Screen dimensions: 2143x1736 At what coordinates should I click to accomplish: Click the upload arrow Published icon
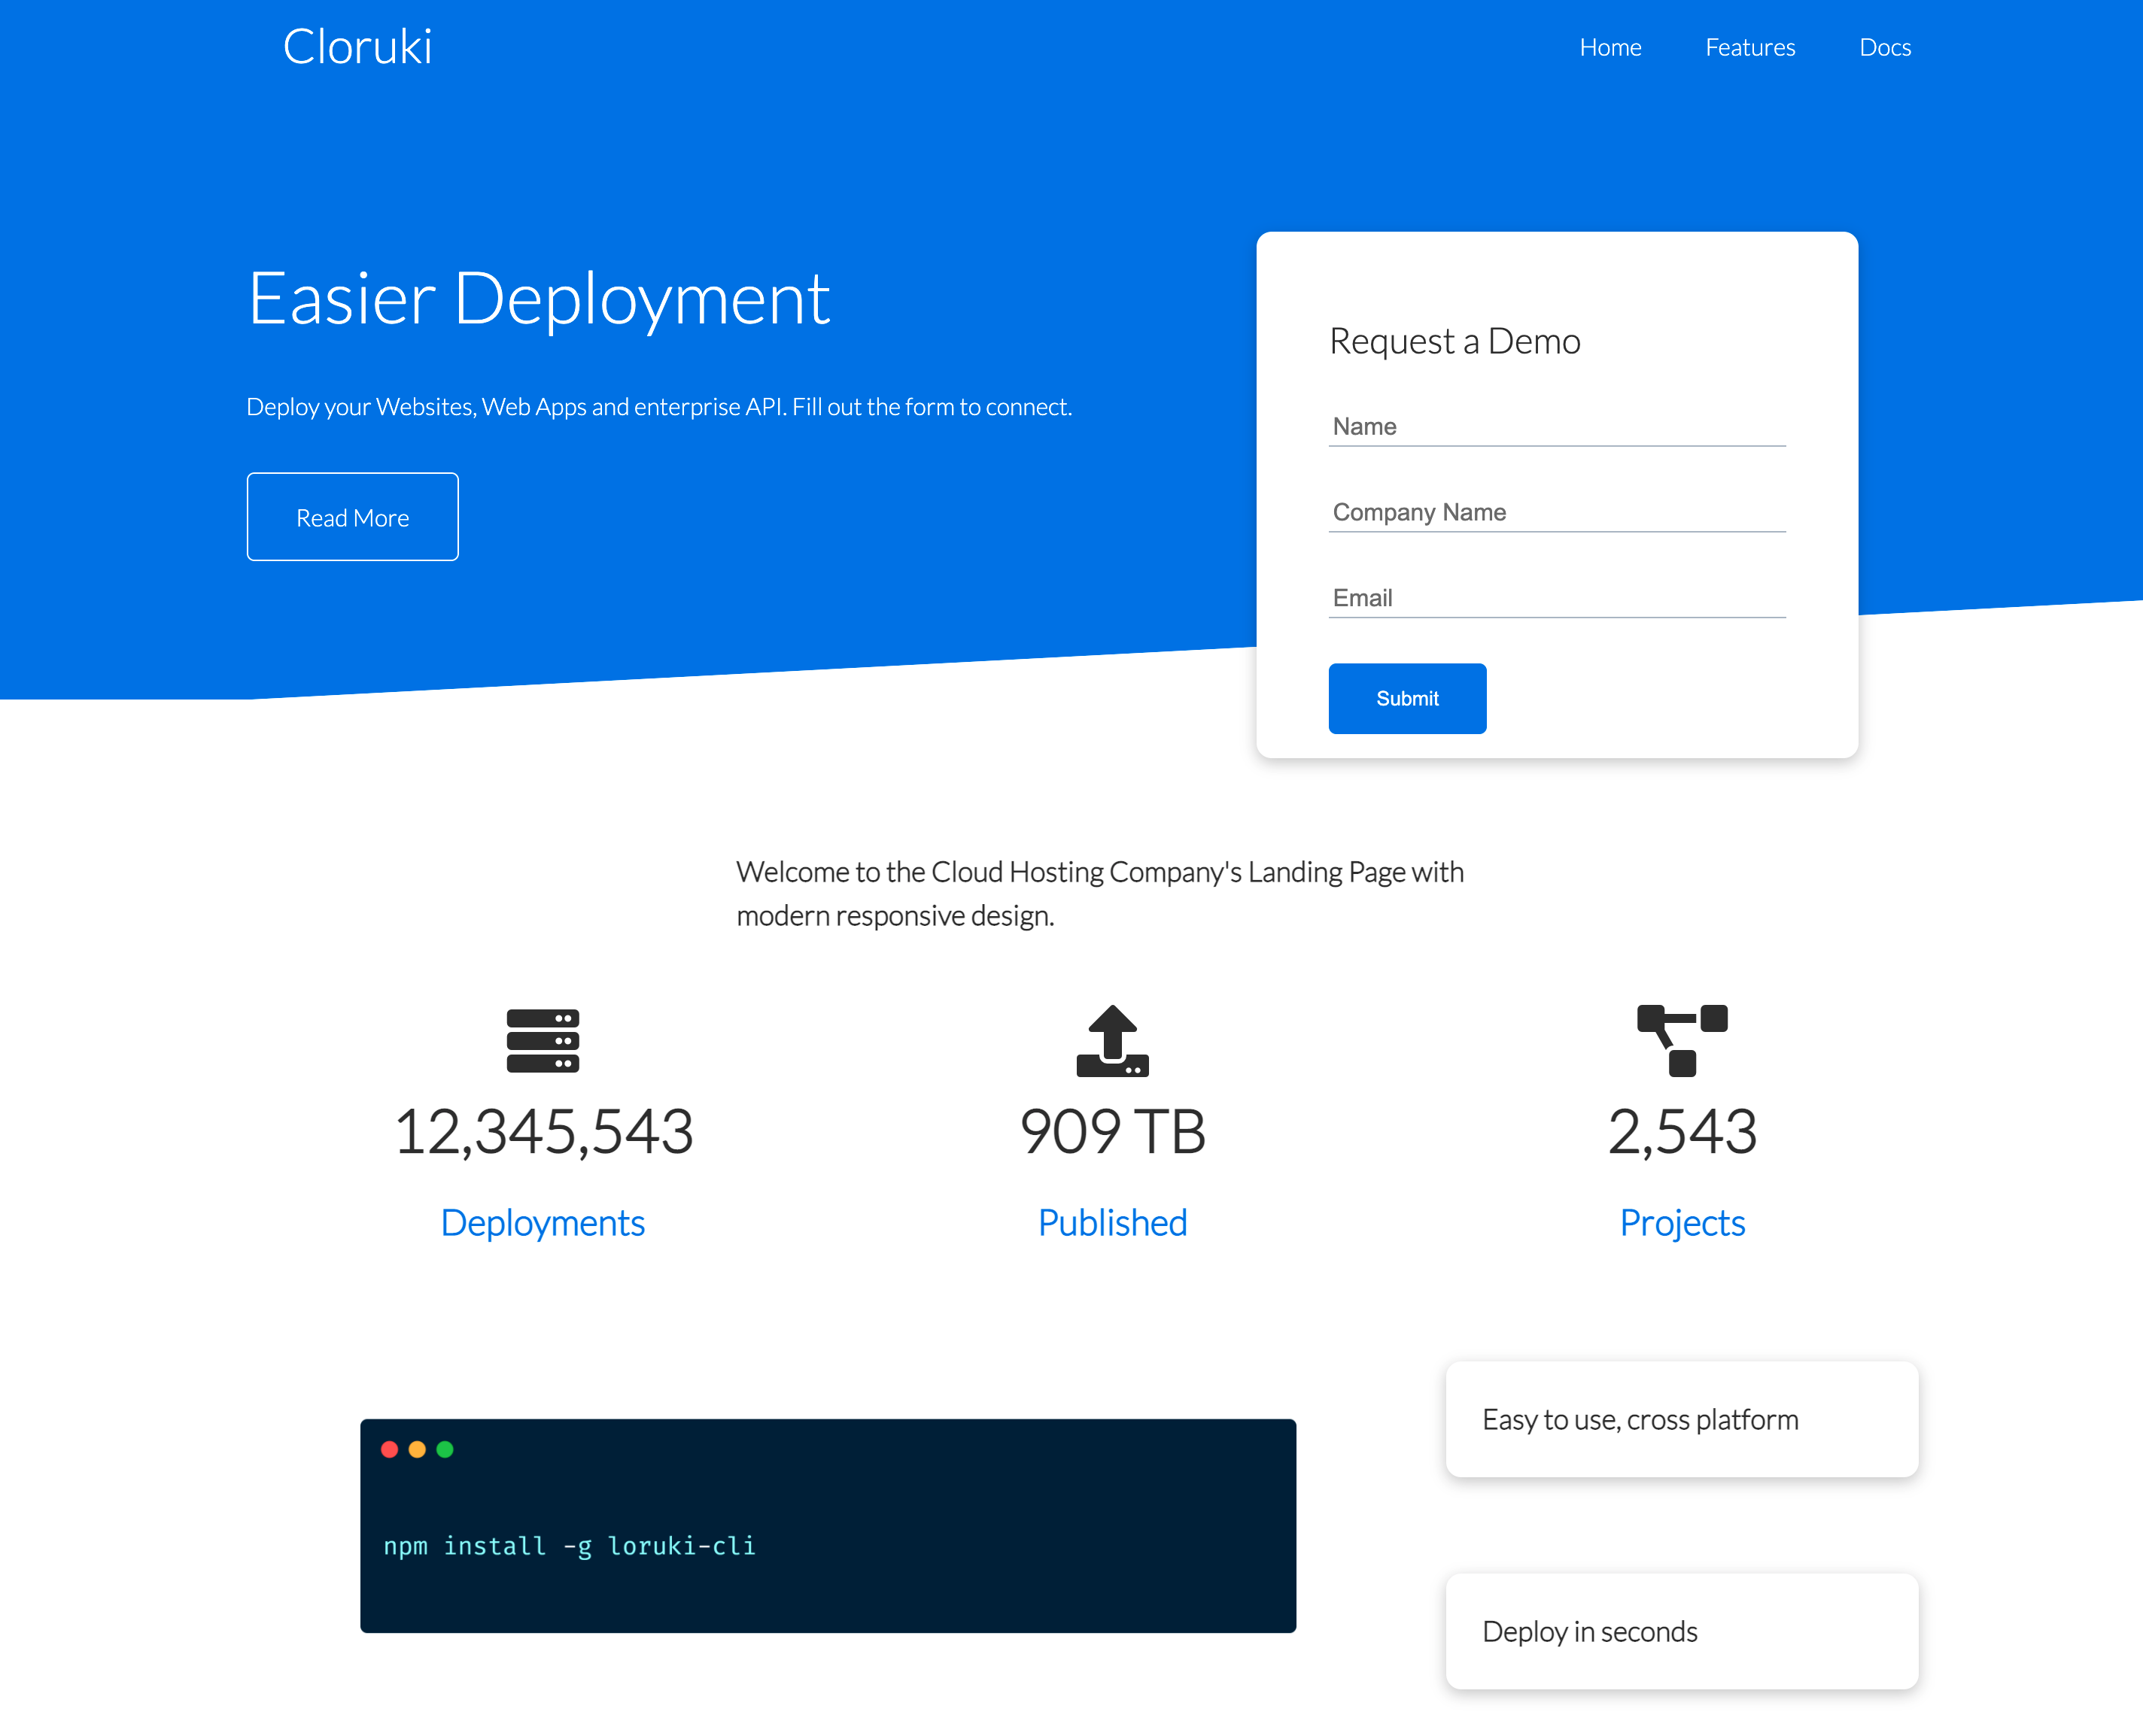coord(1111,1040)
